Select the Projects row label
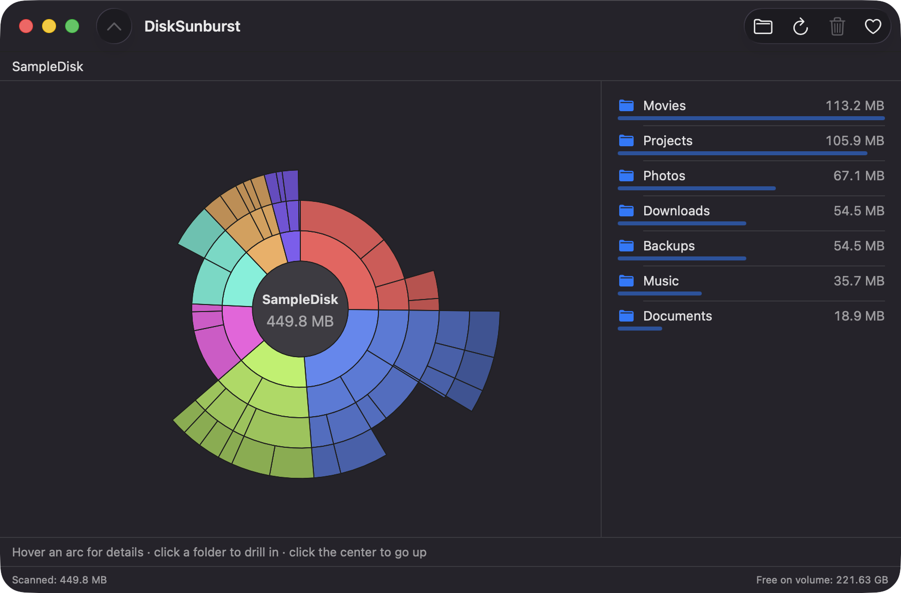This screenshot has width=901, height=593. [668, 141]
